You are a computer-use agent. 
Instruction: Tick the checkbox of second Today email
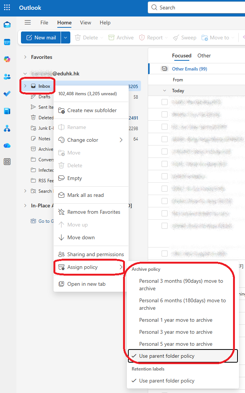point(165,114)
